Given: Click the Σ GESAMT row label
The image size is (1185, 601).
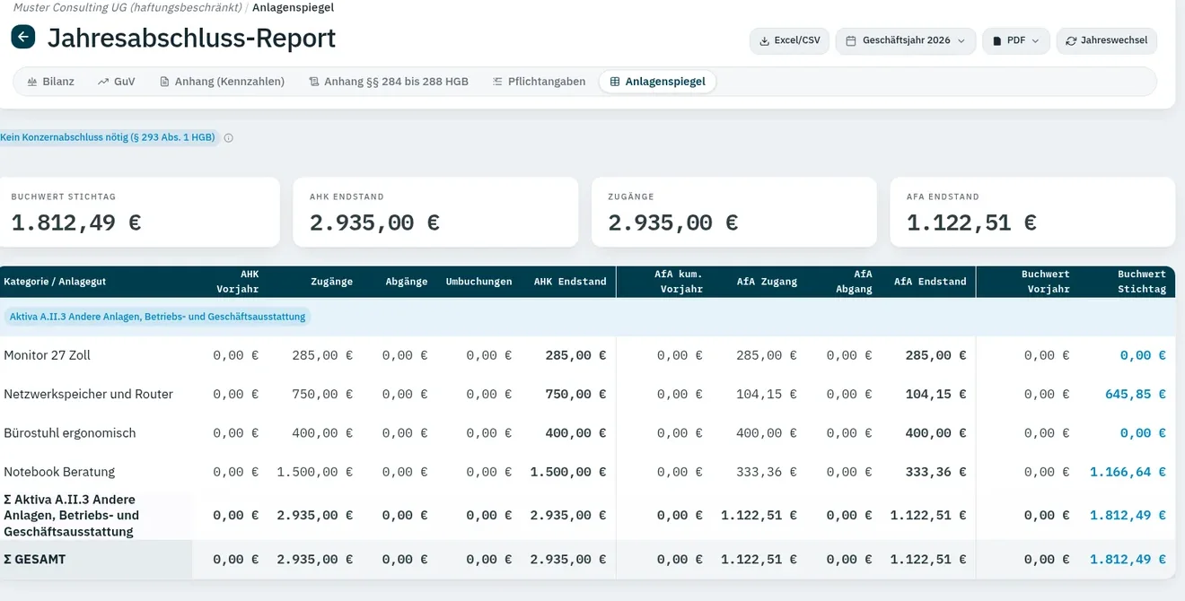Looking at the screenshot, I should pyautogui.click(x=34, y=560).
